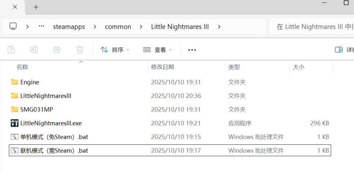Select the Engine folder name
This screenshot has height=173, width=354.
point(30,82)
